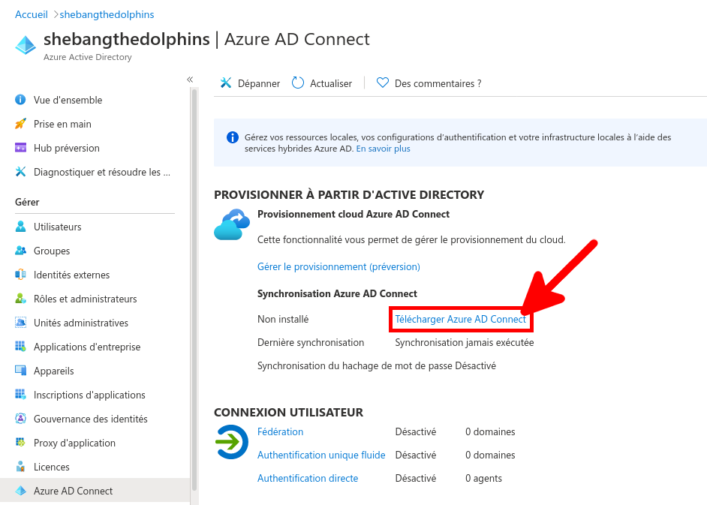Click the Télécharger Azure AD Connect link
Screen dimensions: 707x505
tap(461, 319)
